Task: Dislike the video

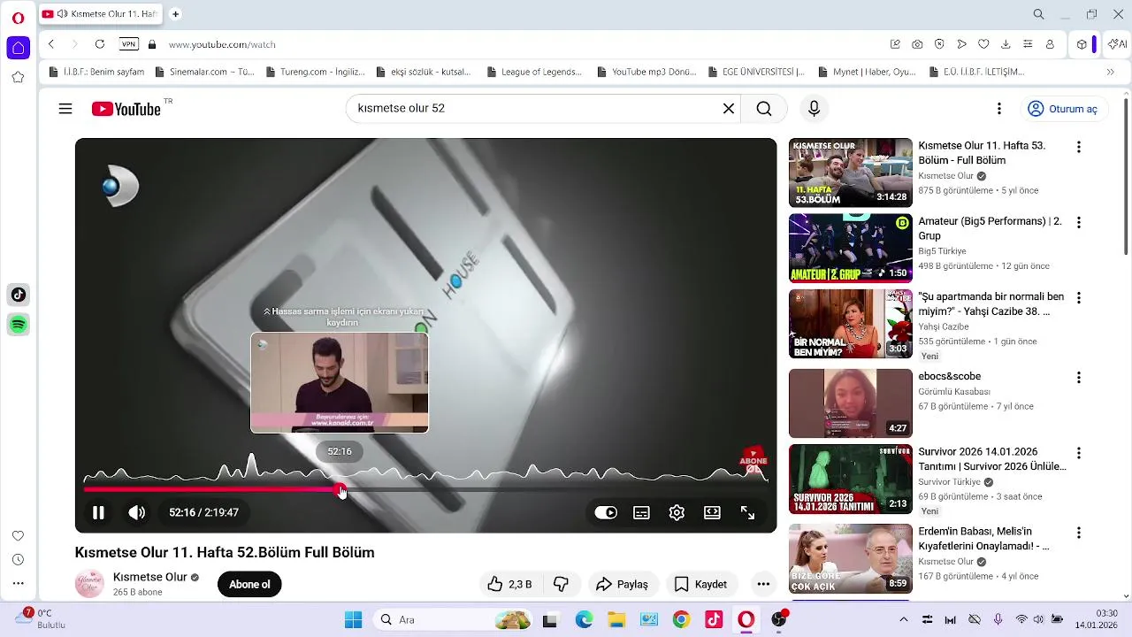Action: tap(561, 584)
